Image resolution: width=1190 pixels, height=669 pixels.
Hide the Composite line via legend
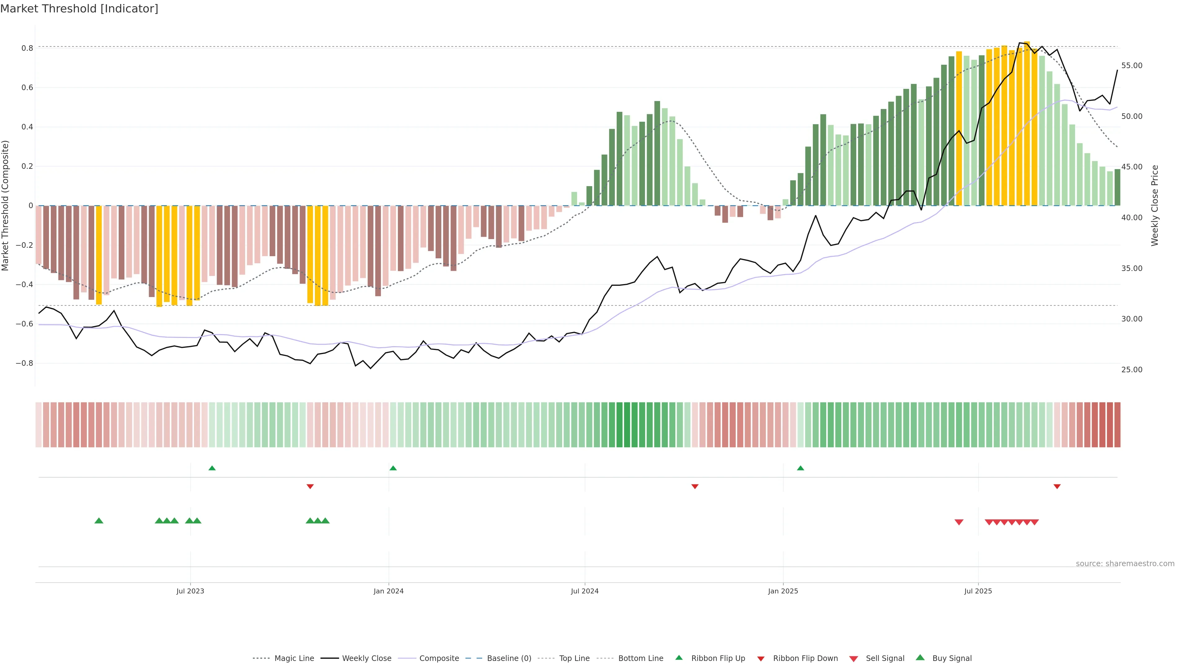(x=439, y=658)
